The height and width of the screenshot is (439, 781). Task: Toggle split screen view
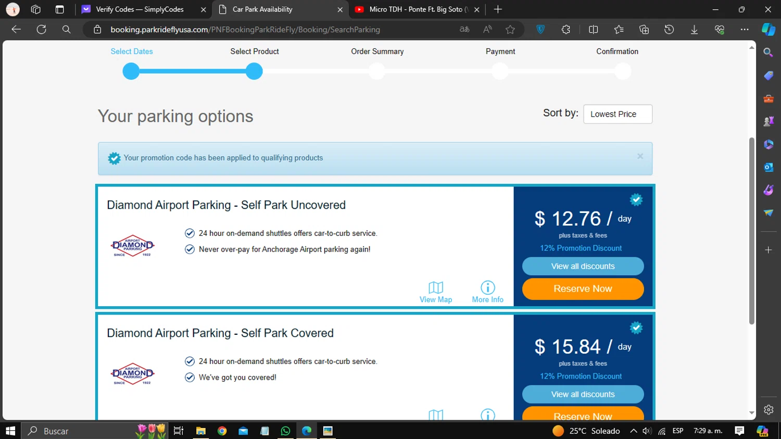tap(593, 30)
